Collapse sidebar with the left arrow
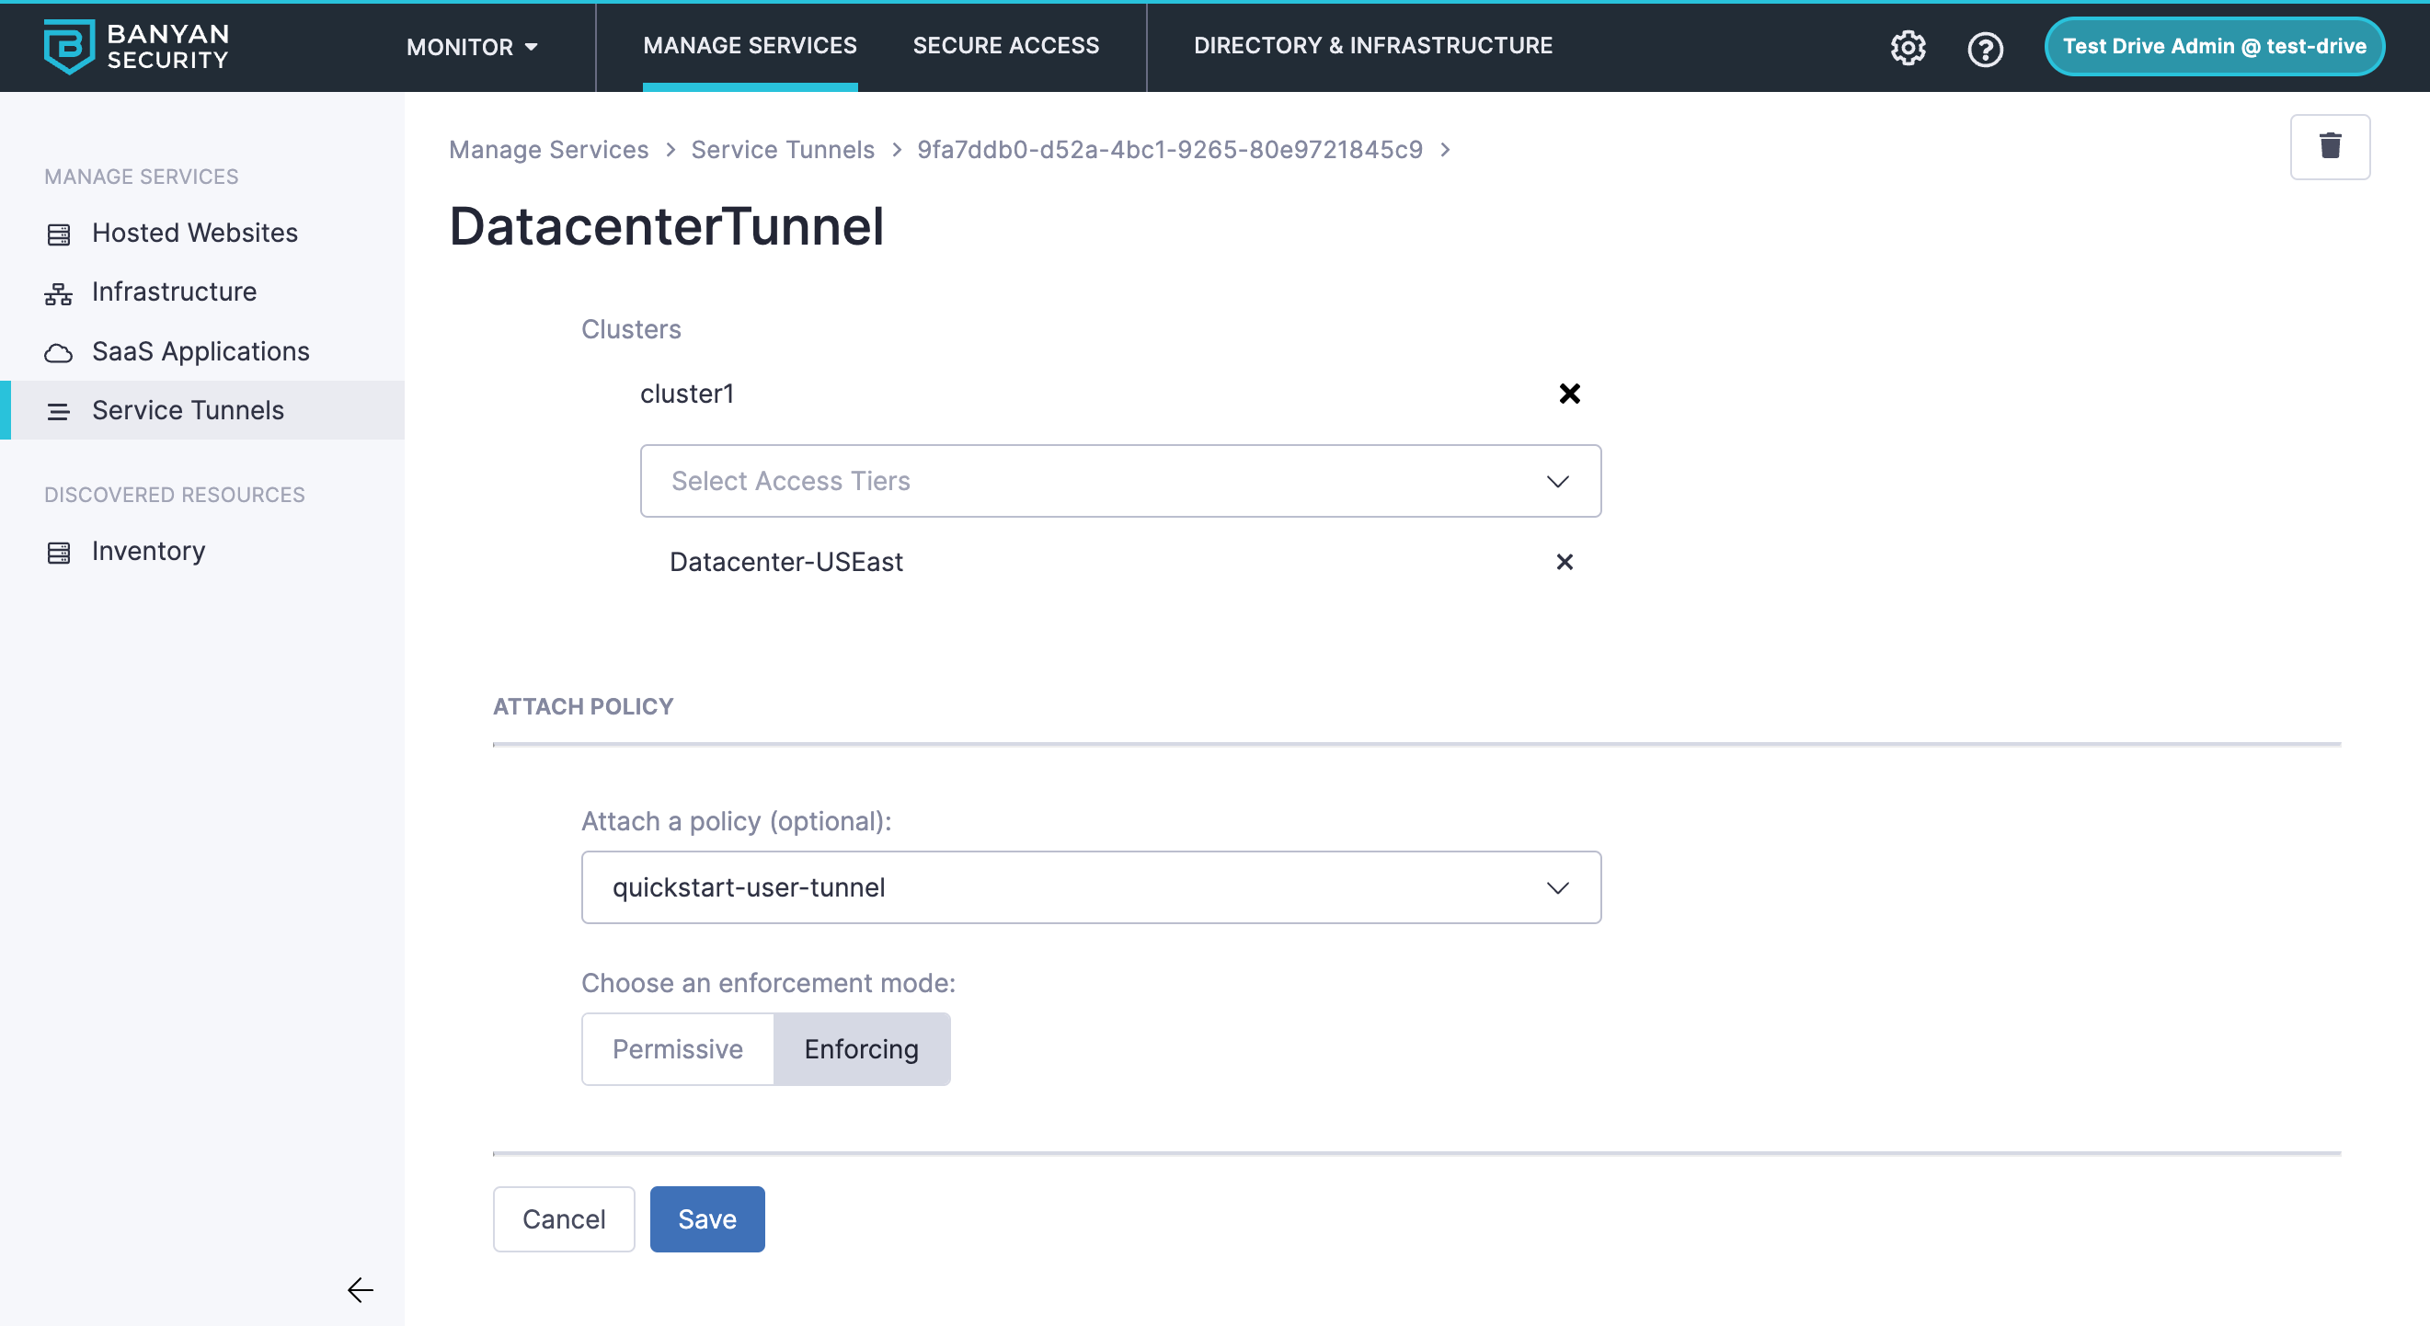The image size is (2430, 1326). (x=361, y=1289)
